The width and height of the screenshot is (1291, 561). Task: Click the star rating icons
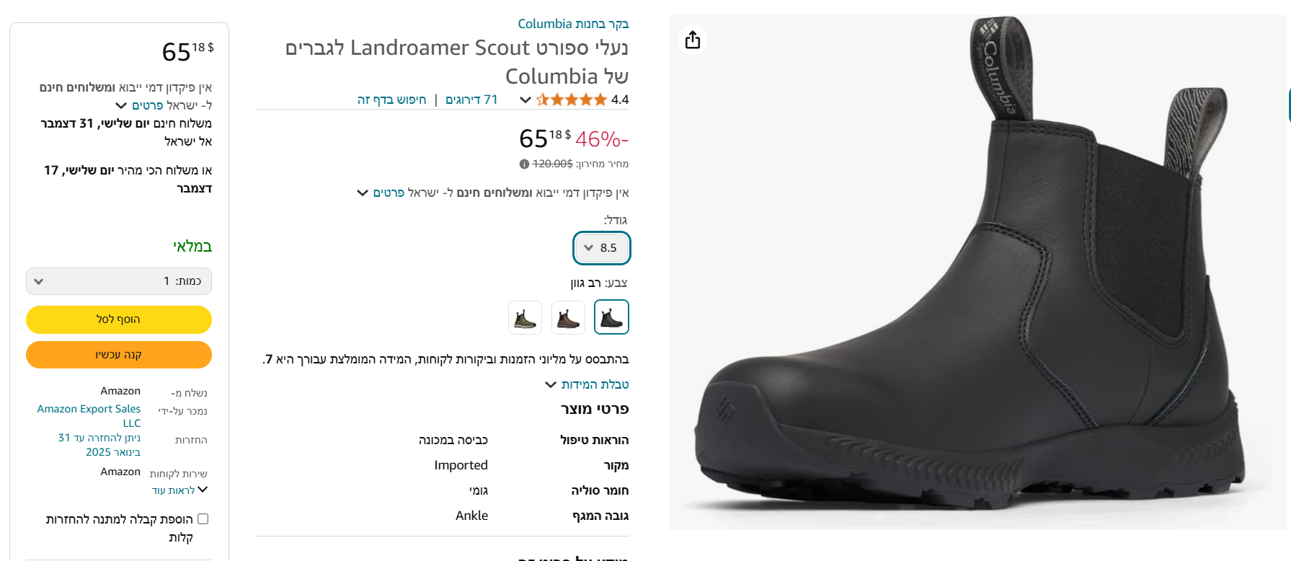(x=571, y=100)
